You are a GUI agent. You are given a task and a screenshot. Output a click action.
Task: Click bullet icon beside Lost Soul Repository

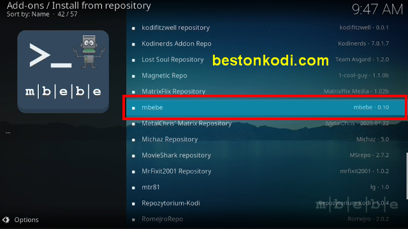[x=133, y=60]
